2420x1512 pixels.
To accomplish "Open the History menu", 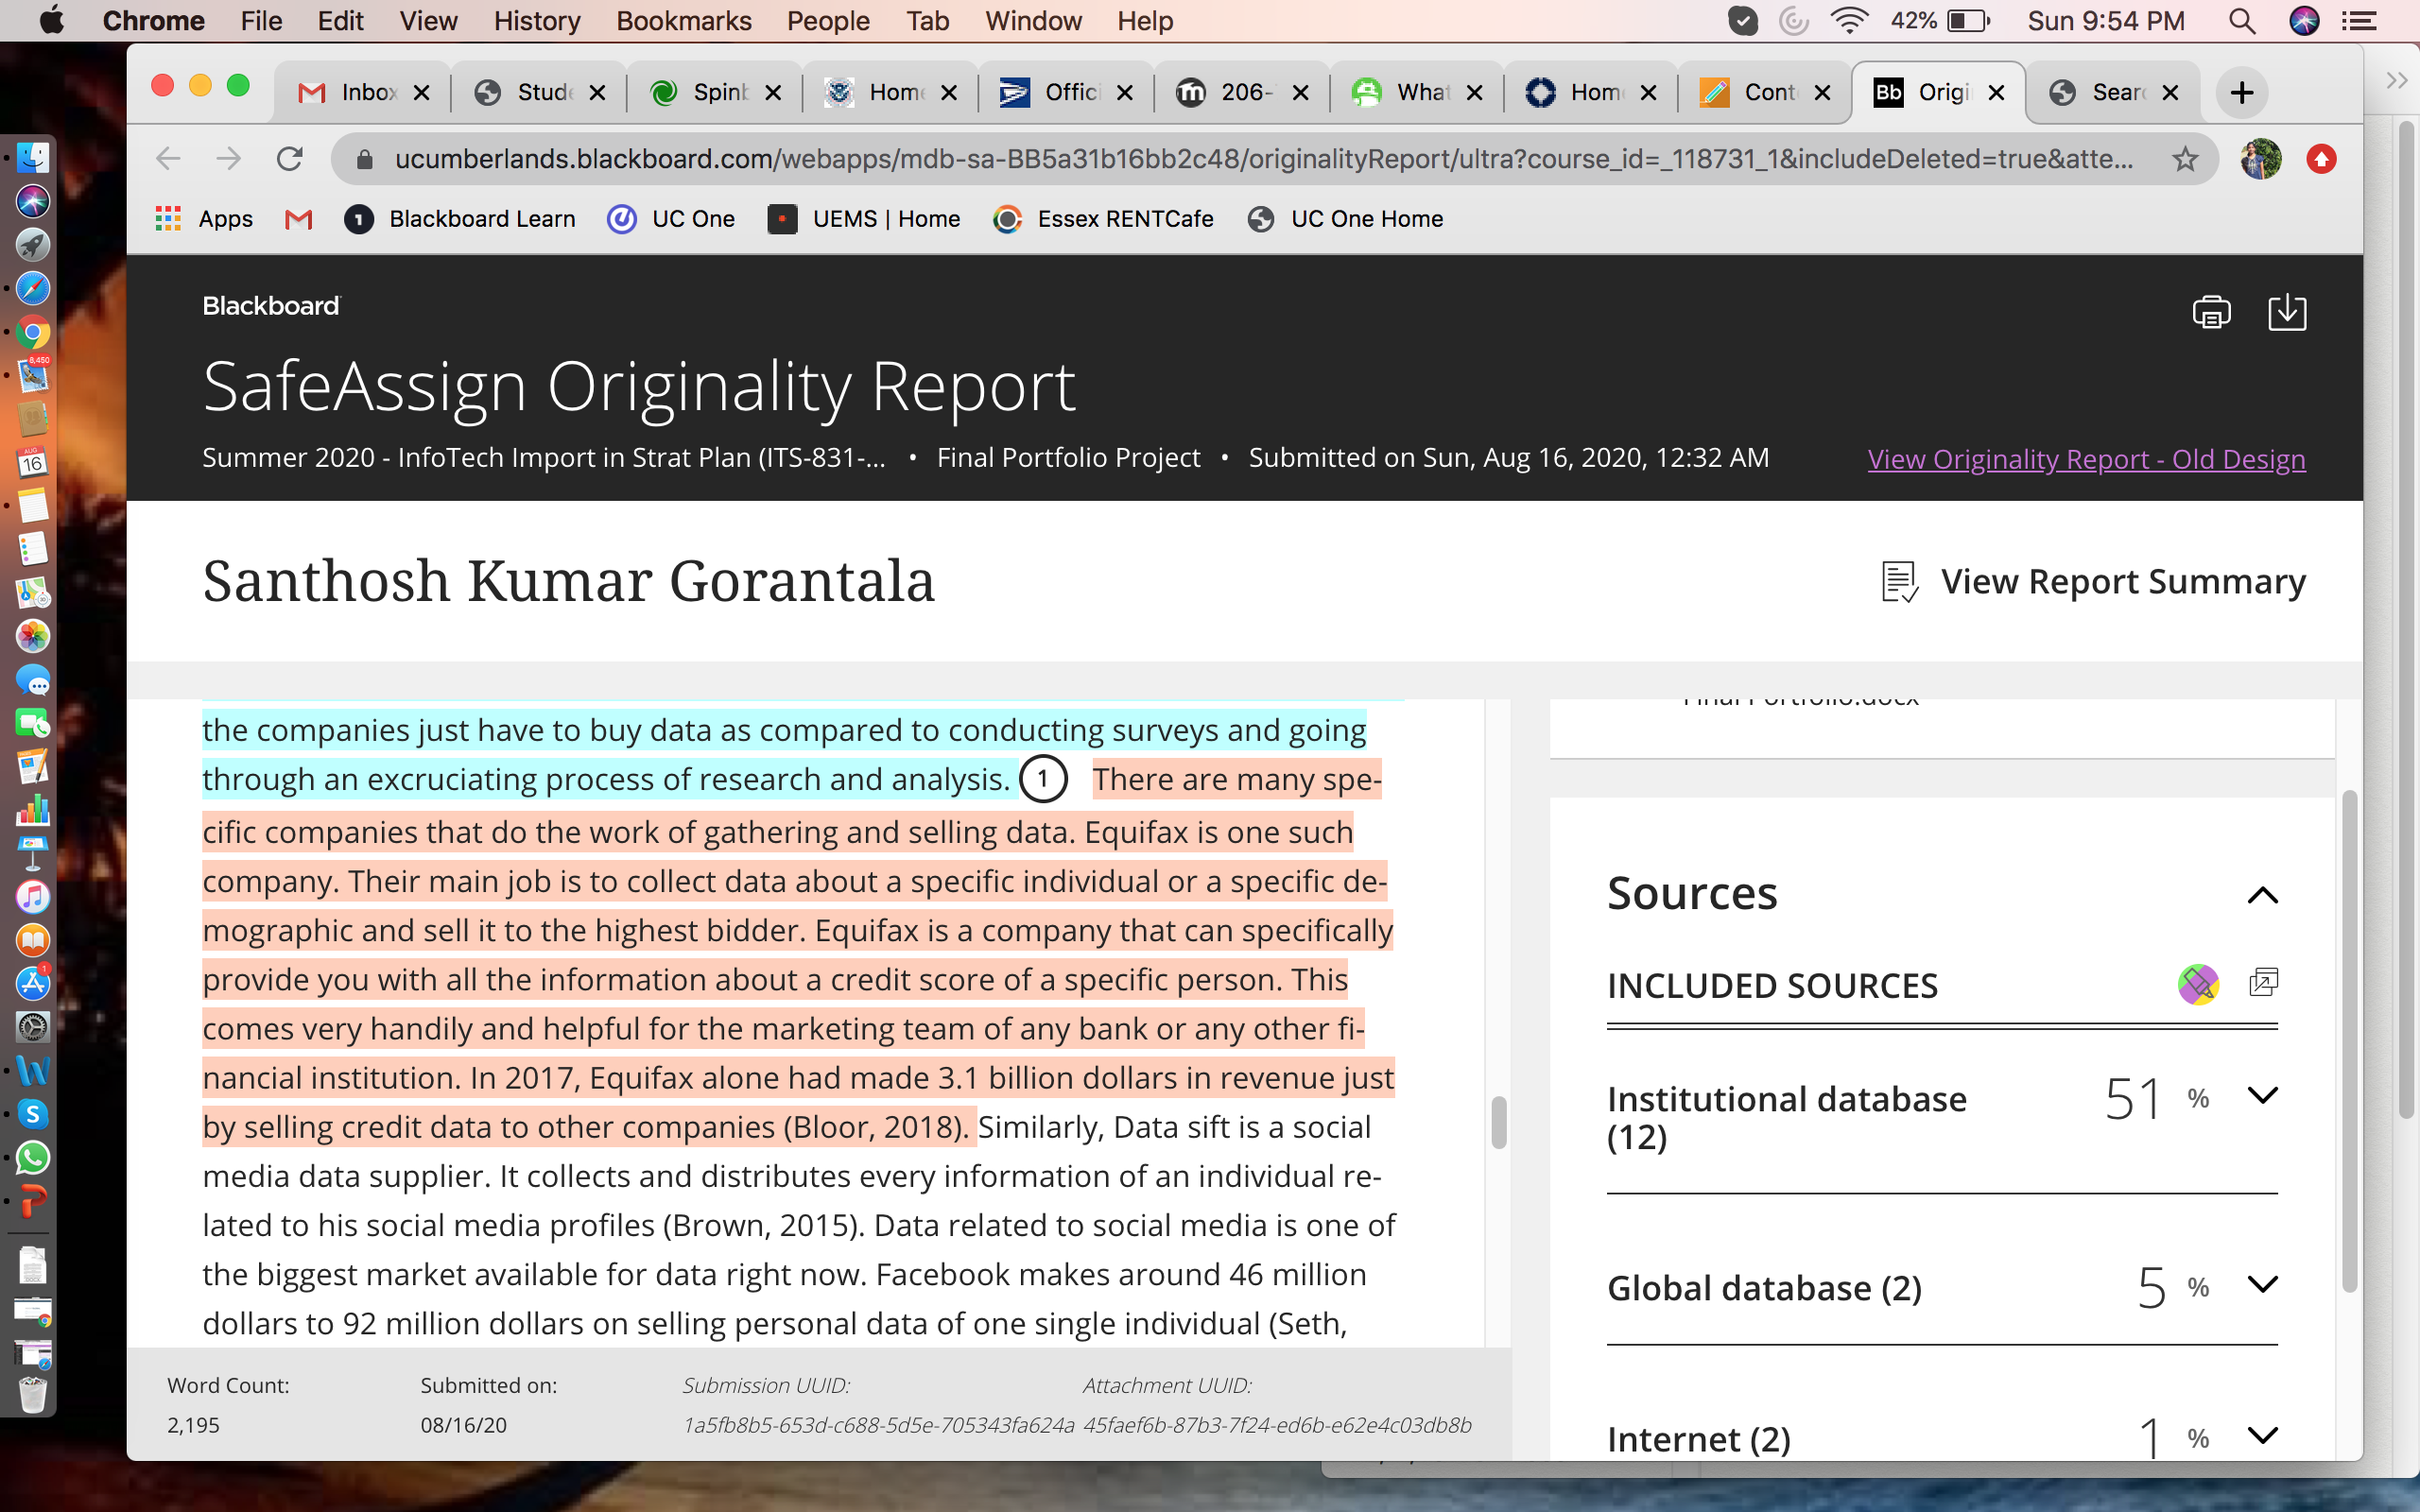I will pos(537,20).
